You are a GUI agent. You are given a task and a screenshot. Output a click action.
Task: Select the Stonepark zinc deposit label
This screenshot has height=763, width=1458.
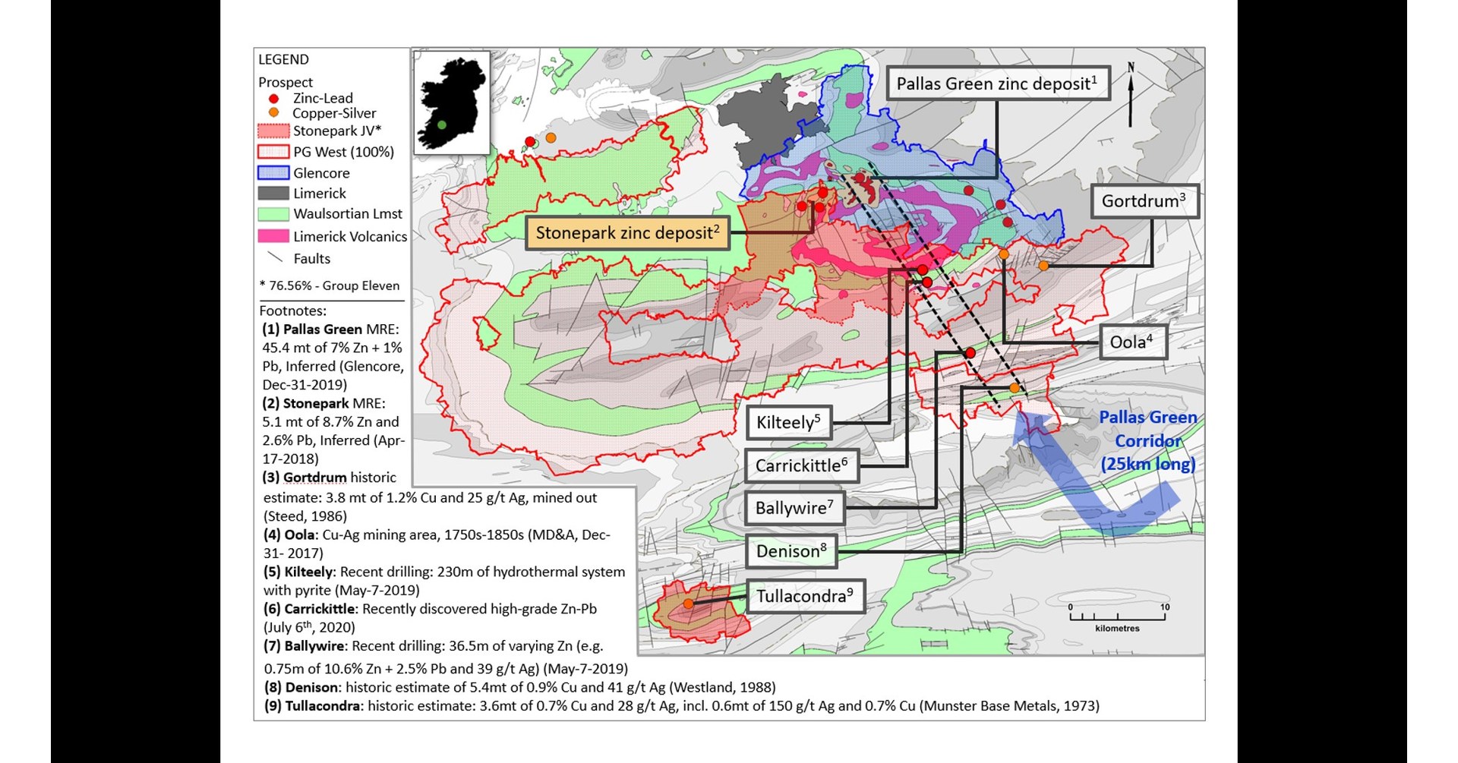click(x=628, y=233)
